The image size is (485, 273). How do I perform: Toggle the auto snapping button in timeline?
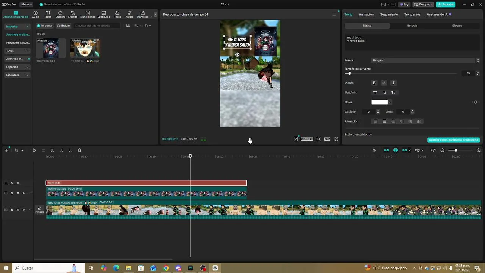(x=396, y=150)
